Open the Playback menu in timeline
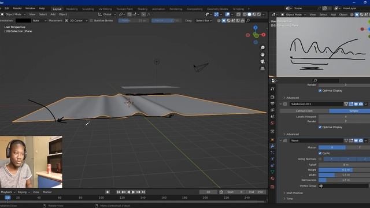Screen dimensions: 370x208 [8, 192]
